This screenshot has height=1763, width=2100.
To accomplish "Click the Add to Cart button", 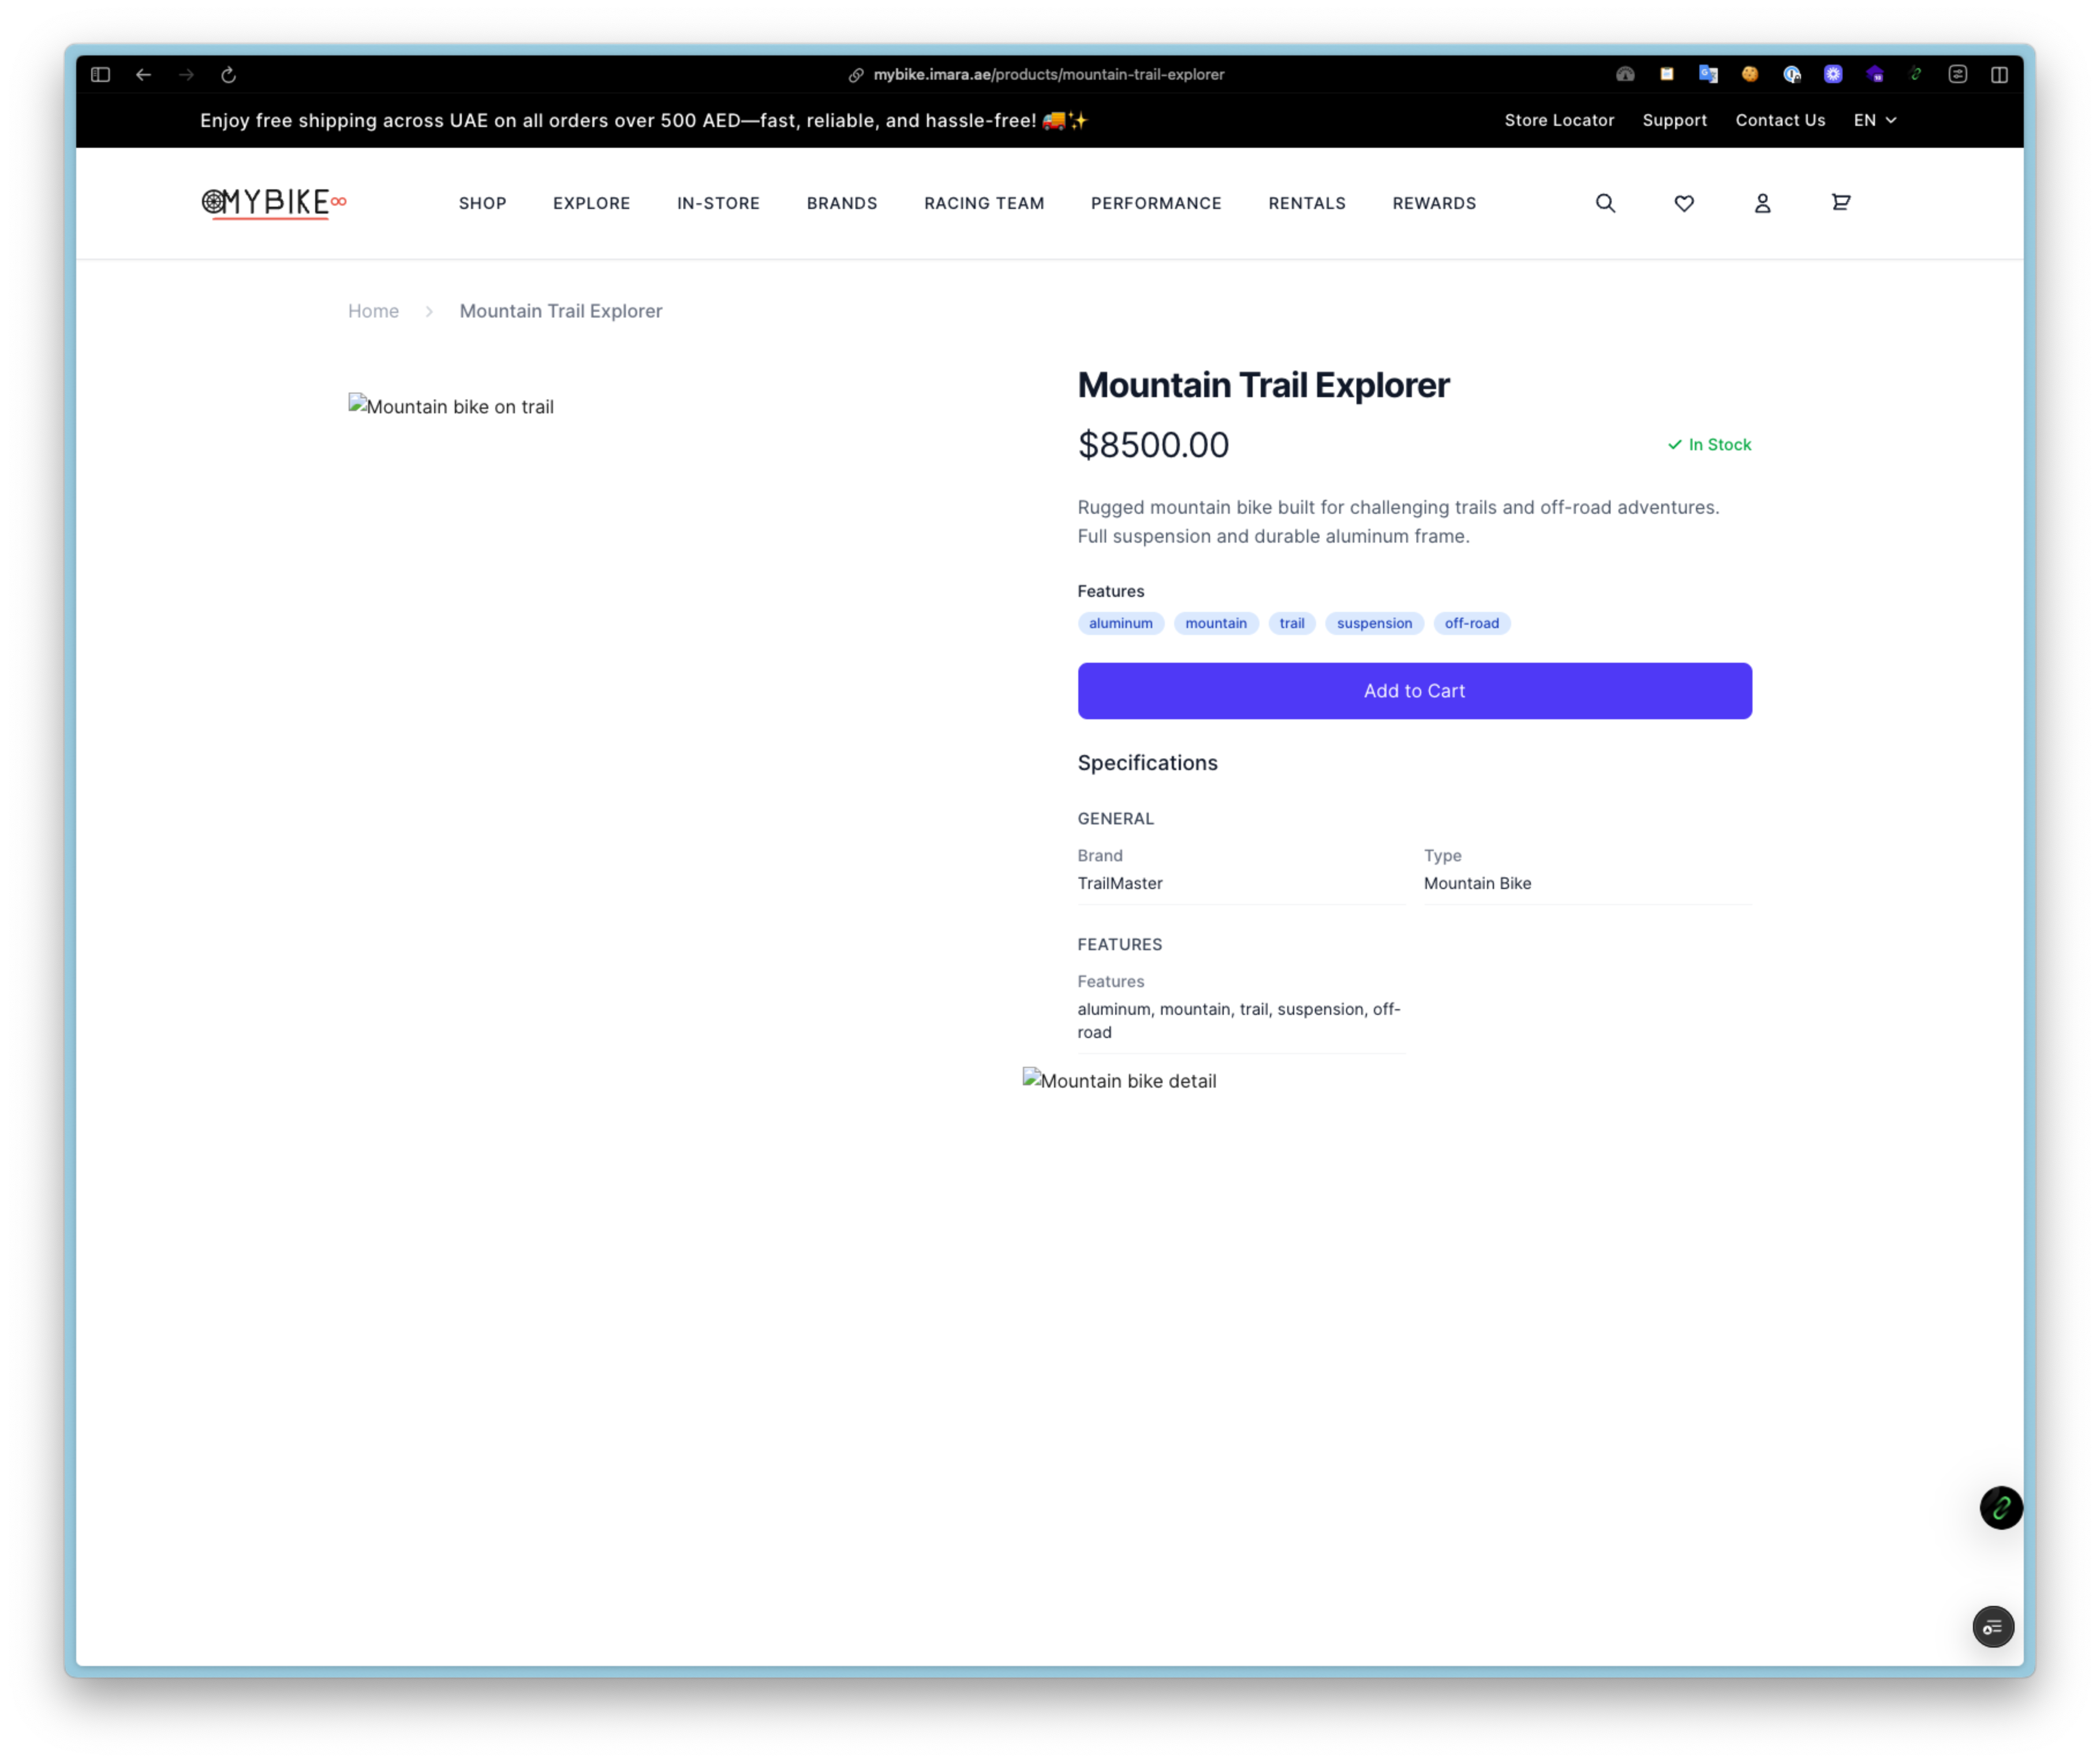I will point(1414,691).
